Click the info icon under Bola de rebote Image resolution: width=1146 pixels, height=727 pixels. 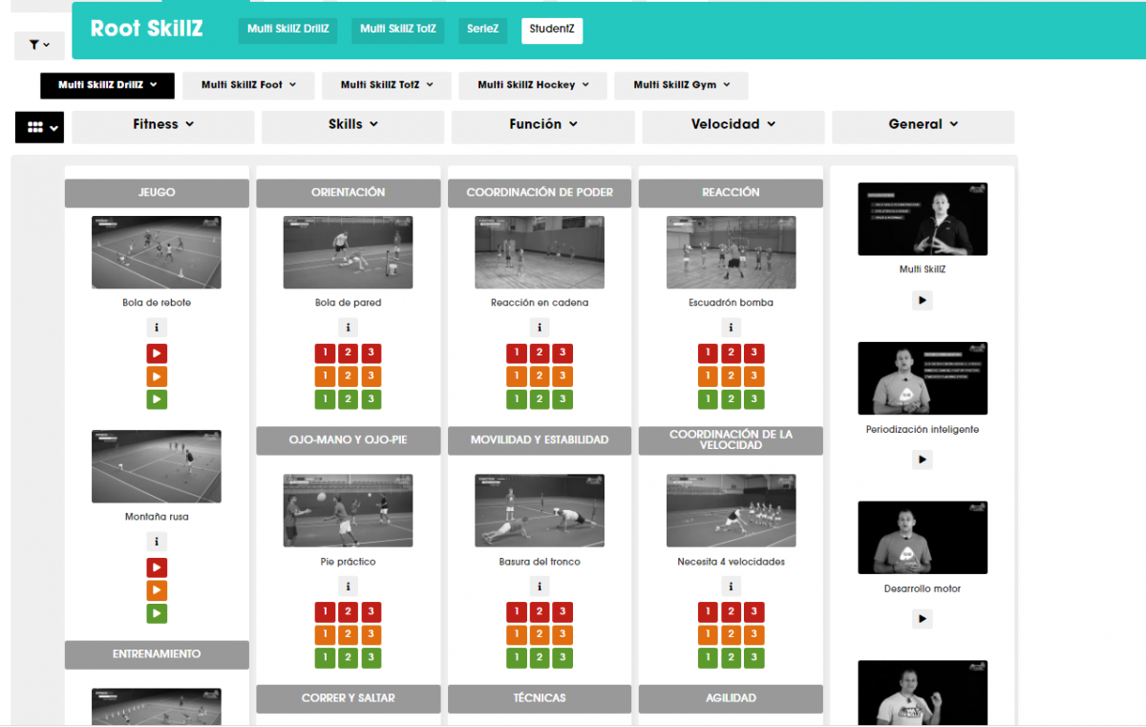[157, 328]
